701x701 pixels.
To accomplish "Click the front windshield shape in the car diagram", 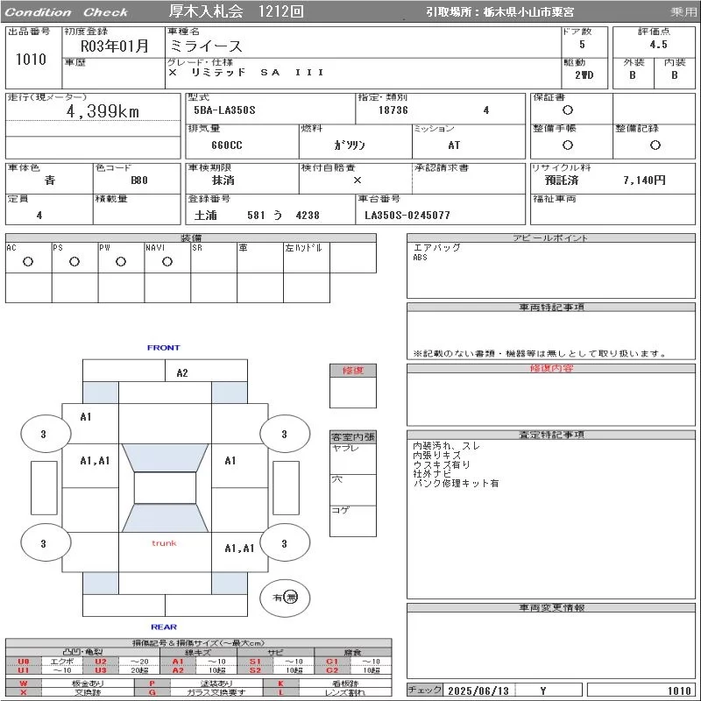I will (x=165, y=457).
